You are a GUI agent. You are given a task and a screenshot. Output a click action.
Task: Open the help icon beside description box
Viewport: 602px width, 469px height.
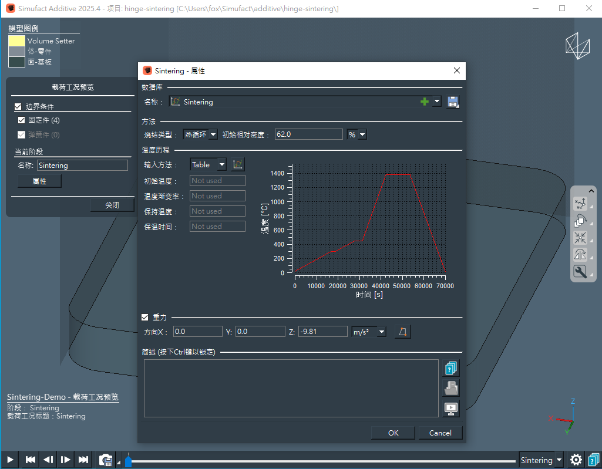[x=451, y=368]
